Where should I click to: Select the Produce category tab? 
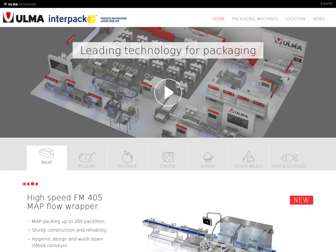pyautogui.click(x=127, y=158)
